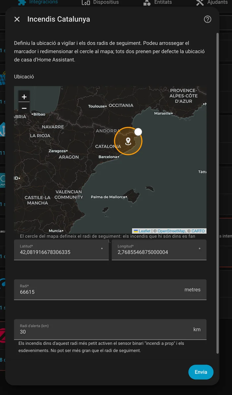This screenshot has height=395, width=232.
Task: Zoom in on the map
Action: pos(24,97)
